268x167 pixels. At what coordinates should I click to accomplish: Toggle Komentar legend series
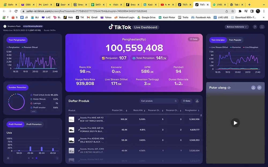pos(236,47)
